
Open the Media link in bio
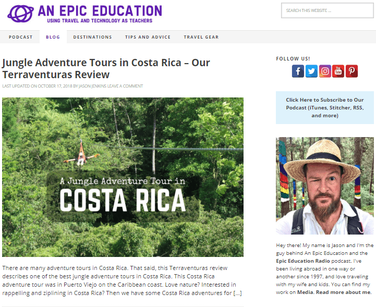tap(306, 292)
